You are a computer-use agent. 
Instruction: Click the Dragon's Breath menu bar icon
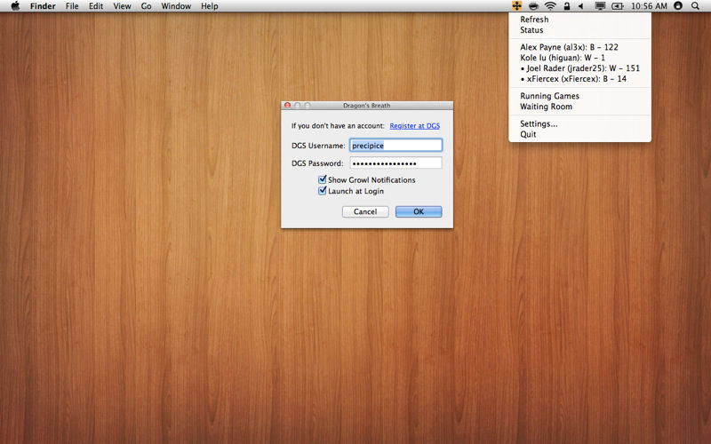point(516,6)
